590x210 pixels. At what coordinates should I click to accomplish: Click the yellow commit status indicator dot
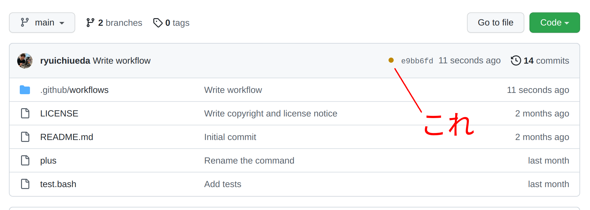click(391, 60)
